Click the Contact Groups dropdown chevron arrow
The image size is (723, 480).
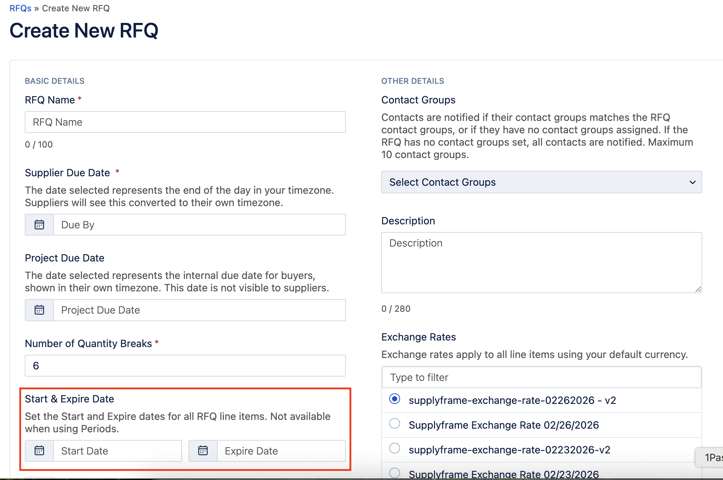tap(692, 182)
